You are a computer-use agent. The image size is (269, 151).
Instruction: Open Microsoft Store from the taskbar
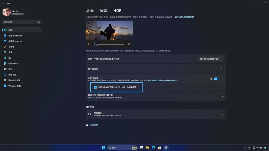(160, 148)
